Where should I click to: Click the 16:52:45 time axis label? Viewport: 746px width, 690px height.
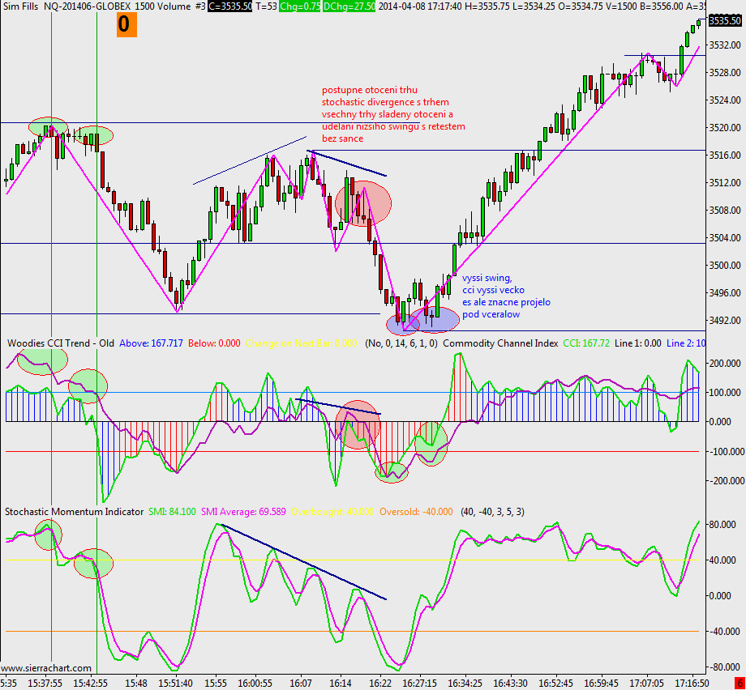point(555,684)
